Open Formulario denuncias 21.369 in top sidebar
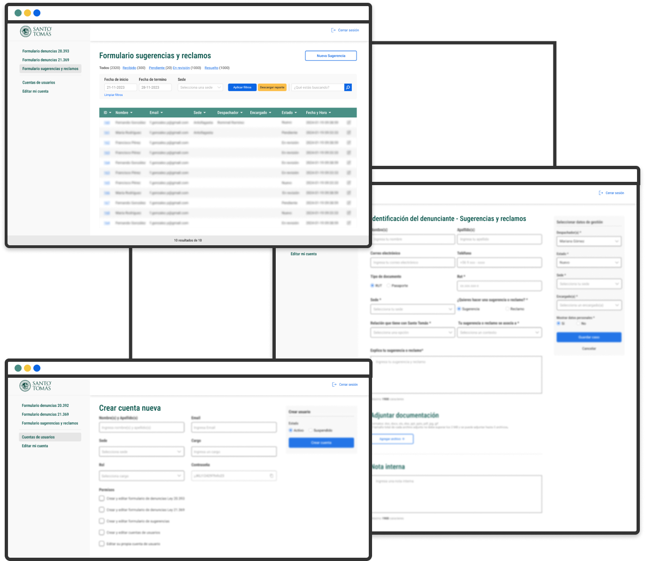Image resolution: width=645 pixels, height=561 pixels. [46, 60]
